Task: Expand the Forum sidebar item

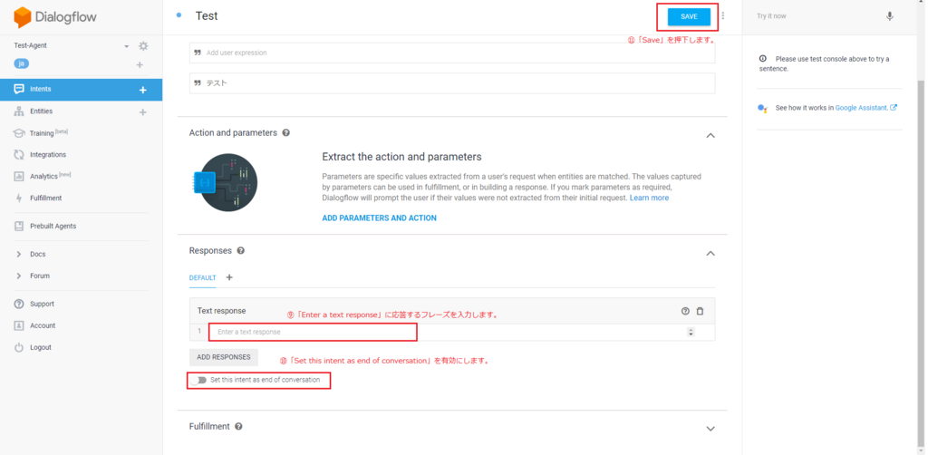Action: coord(40,276)
